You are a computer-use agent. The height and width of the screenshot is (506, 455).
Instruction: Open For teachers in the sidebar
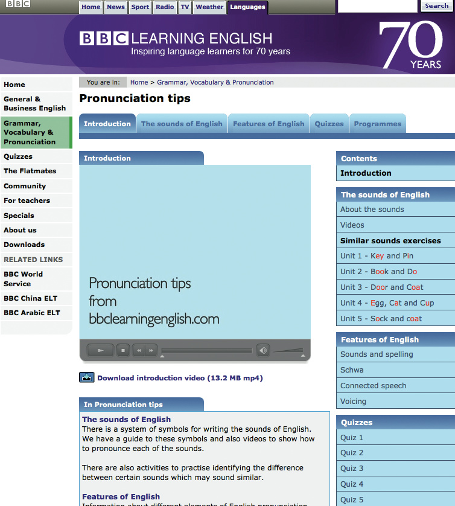(x=36, y=200)
